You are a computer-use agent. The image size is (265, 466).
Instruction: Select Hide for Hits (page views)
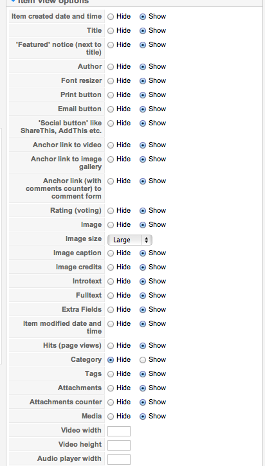(111, 346)
